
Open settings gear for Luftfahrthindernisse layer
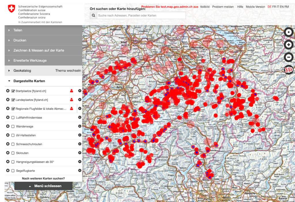(x=80, y=117)
